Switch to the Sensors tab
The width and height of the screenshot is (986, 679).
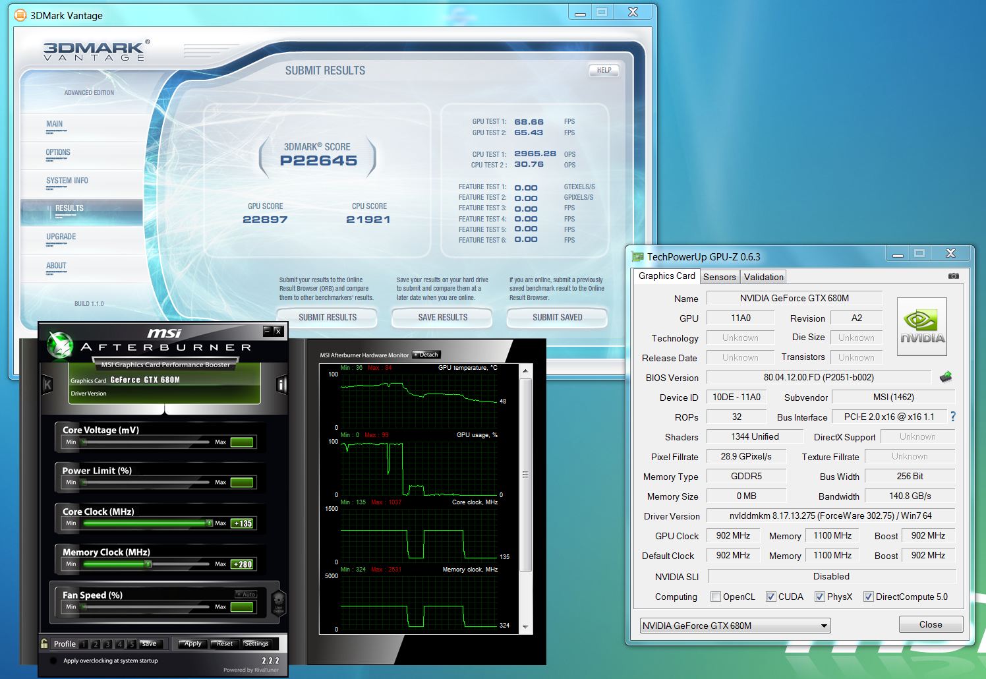[x=719, y=277]
